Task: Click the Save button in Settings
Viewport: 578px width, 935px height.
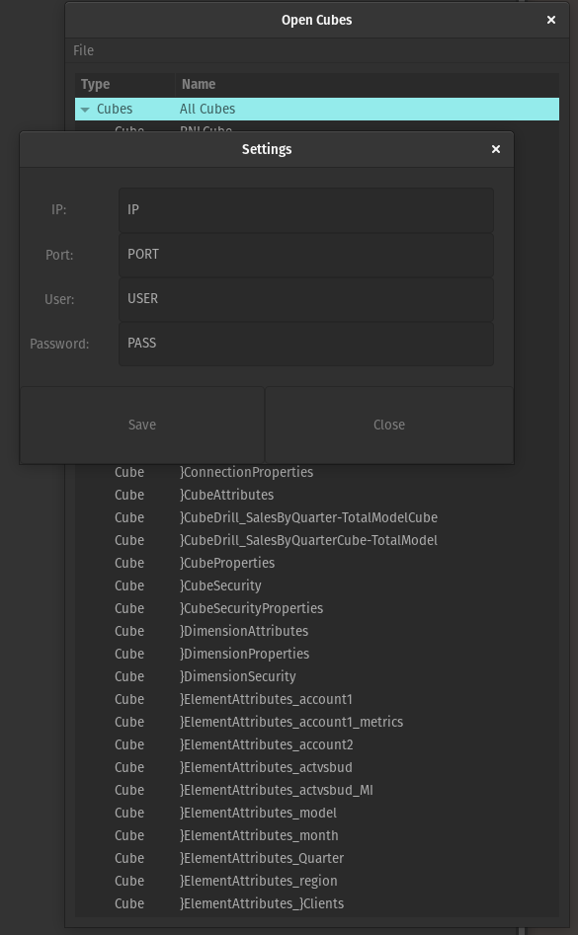Action: click(x=142, y=425)
